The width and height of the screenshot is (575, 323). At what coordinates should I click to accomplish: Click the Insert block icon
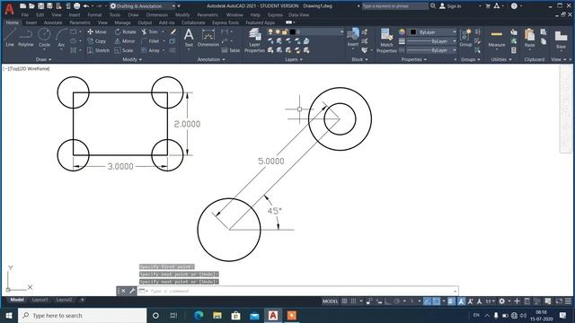tap(353, 38)
